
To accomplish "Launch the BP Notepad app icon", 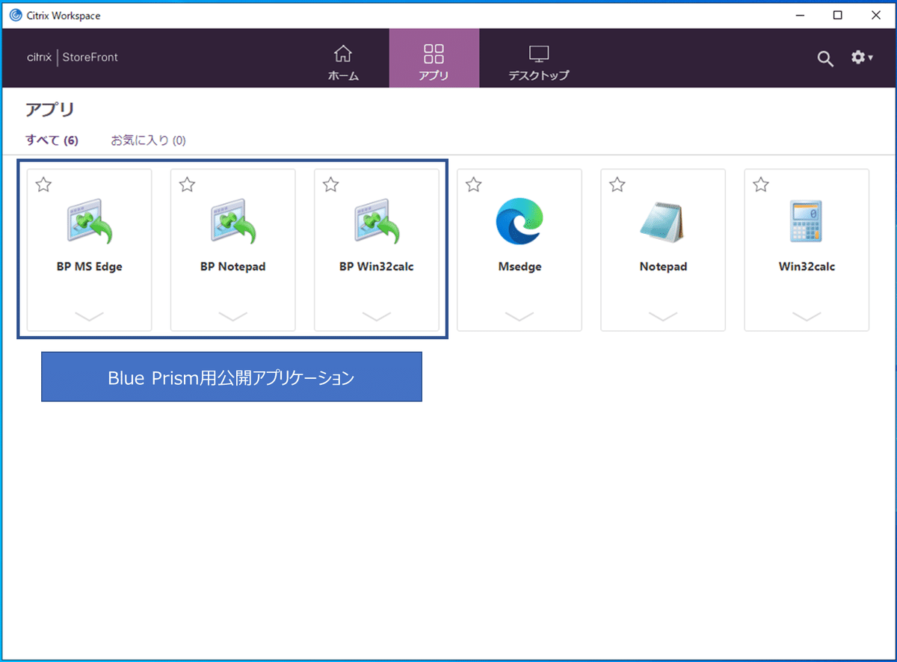I will pos(233,222).
